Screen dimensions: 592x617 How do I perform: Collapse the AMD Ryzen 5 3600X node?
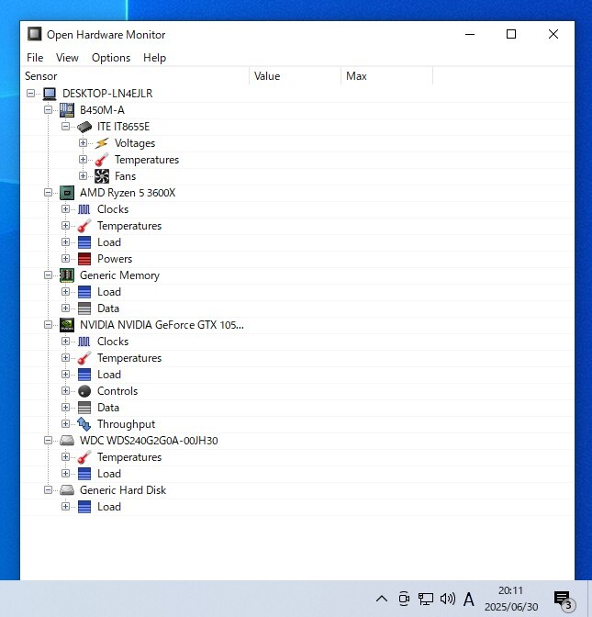click(x=49, y=193)
